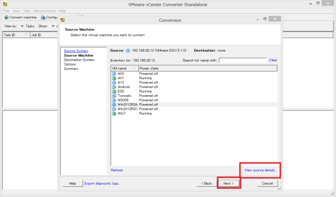Open the Help menu in main window
The width and height of the screenshot is (336, 197).
coord(63,11)
